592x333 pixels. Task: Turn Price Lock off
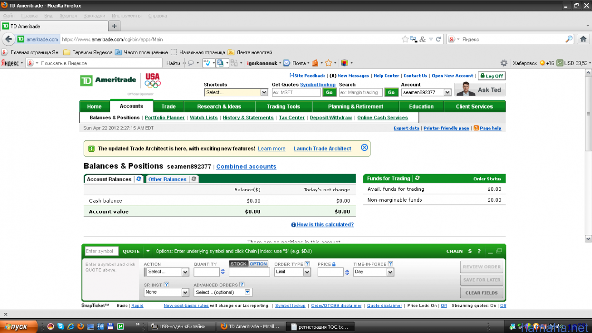(444, 305)
